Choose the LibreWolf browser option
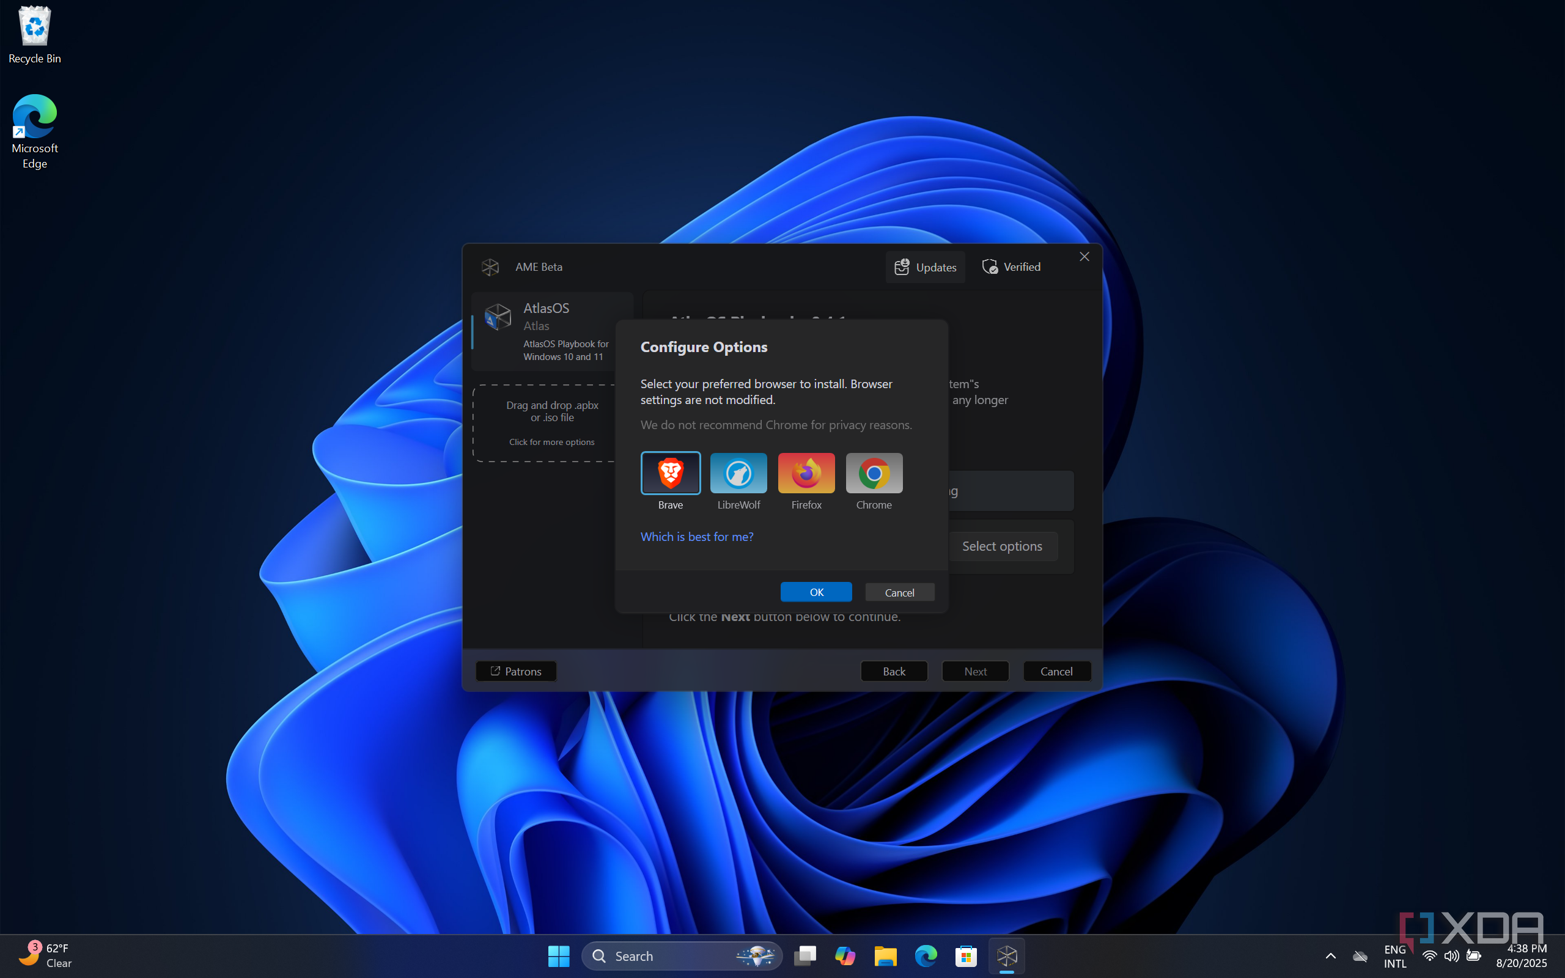The image size is (1565, 978). [x=738, y=474]
